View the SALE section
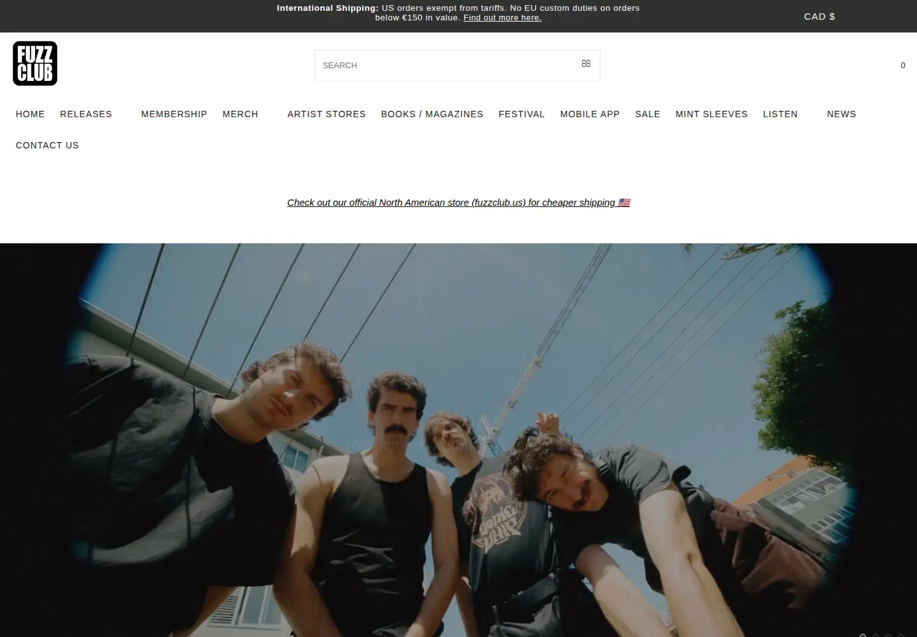Viewport: 917px width, 637px height. pos(648,114)
